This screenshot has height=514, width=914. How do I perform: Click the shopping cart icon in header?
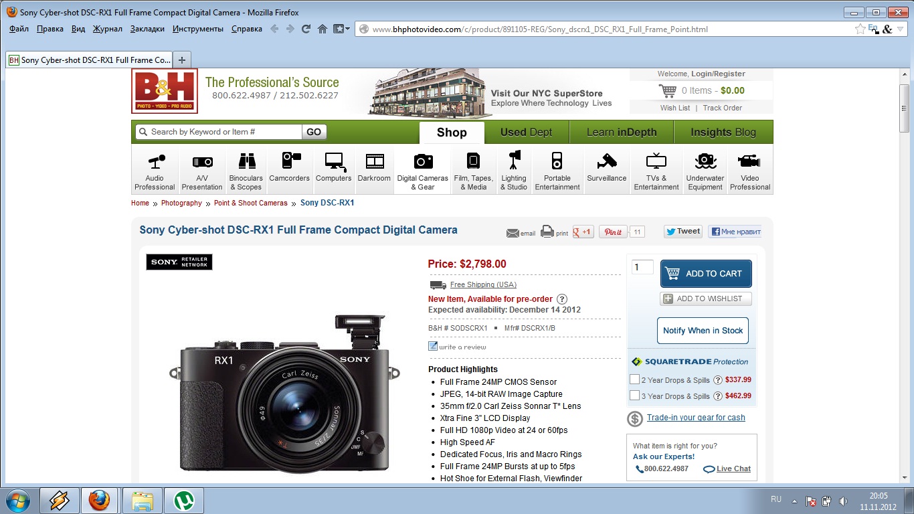[668, 91]
